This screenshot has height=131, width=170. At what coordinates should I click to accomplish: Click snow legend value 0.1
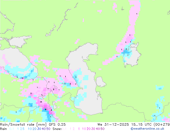64,129
